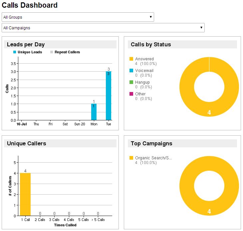Open the All Campaigns dropdown

click(103, 28)
